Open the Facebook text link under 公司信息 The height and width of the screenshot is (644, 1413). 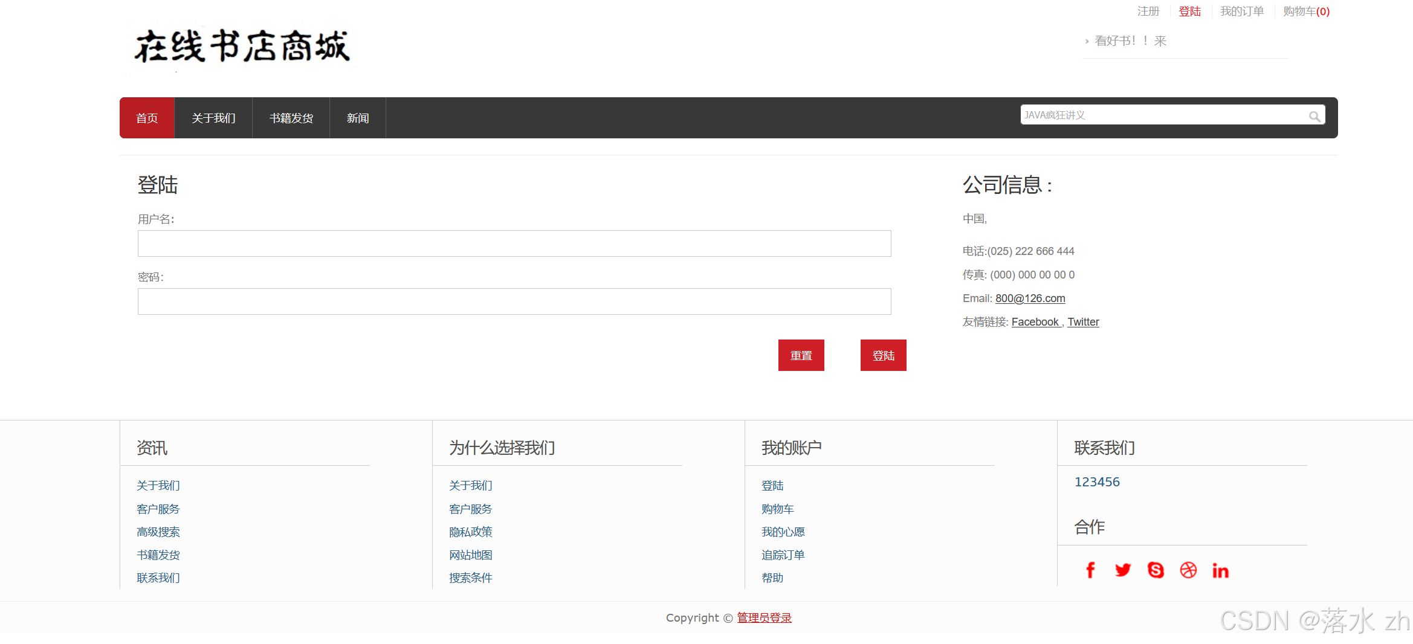pyautogui.click(x=1036, y=322)
